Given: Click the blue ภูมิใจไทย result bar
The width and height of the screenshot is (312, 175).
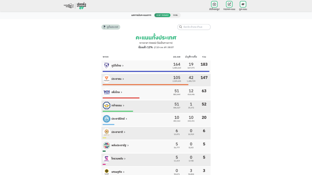Looking at the screenshot, I should 156,71.
